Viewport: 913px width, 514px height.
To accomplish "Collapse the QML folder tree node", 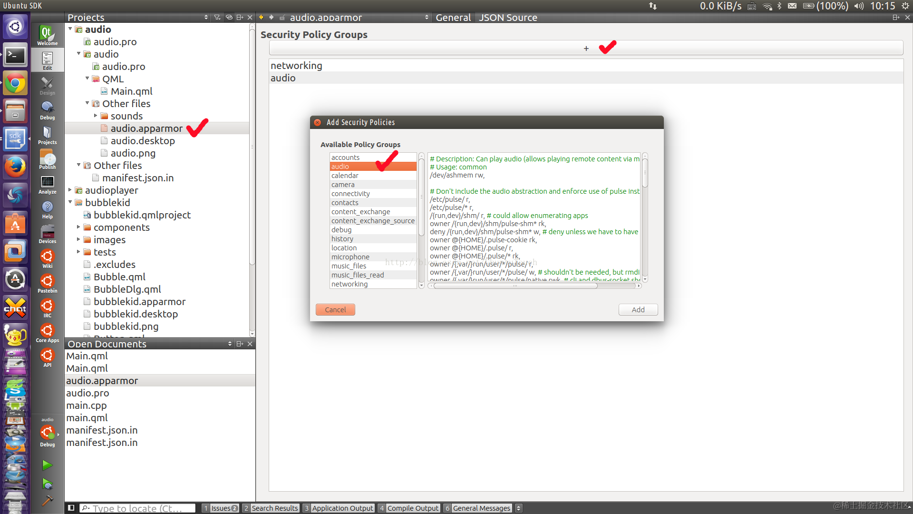I will 87,79.
